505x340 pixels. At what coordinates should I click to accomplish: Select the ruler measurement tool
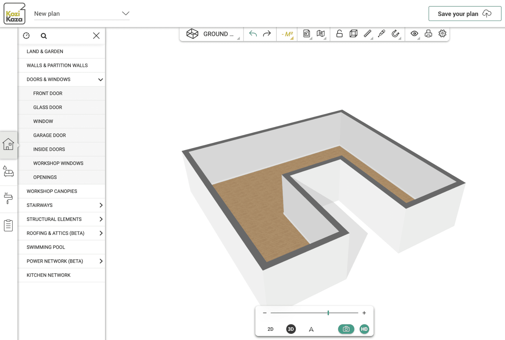[368, 34]
